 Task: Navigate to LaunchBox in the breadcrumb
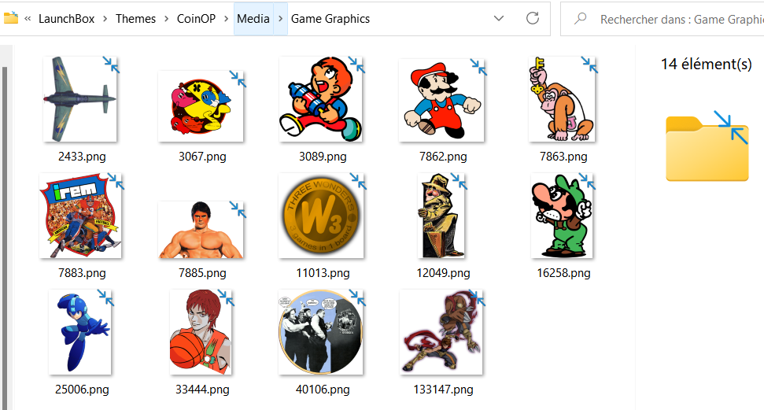point(66,19)
